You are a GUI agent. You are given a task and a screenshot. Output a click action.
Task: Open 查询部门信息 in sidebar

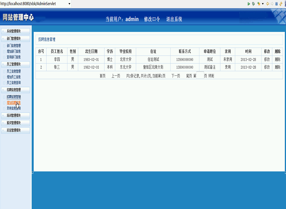[14, 57]
